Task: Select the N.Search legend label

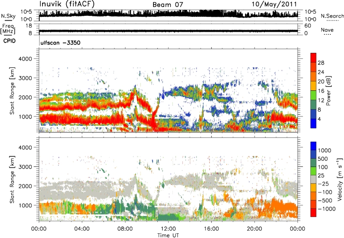Action: tap(332, 16)
